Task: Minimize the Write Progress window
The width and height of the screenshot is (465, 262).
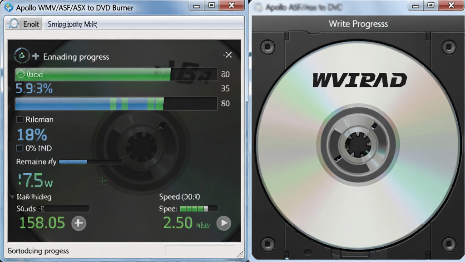Action: point(416,5)
